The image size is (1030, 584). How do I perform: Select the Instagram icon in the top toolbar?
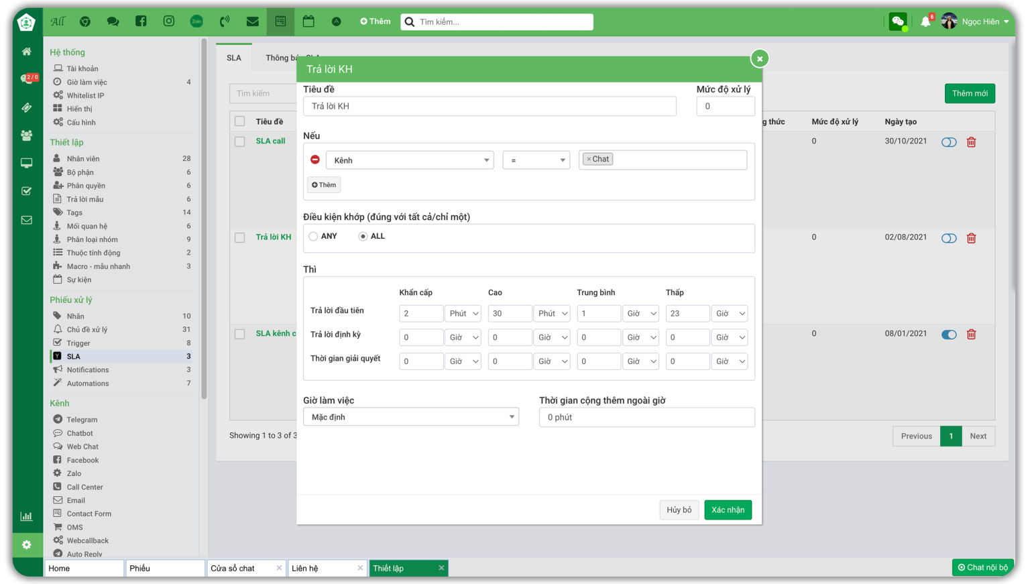[169, 21]
